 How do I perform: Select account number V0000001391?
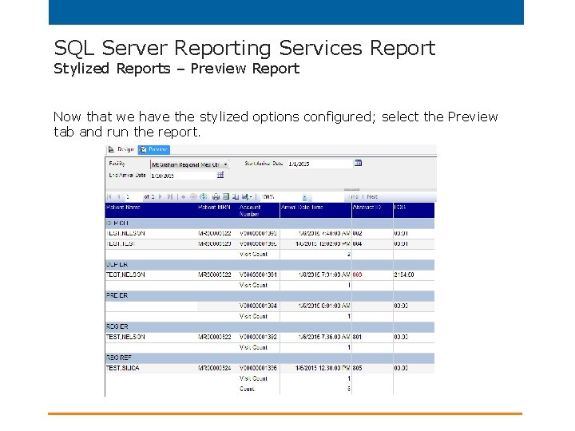pyautogui.click(x=258, y=275)
